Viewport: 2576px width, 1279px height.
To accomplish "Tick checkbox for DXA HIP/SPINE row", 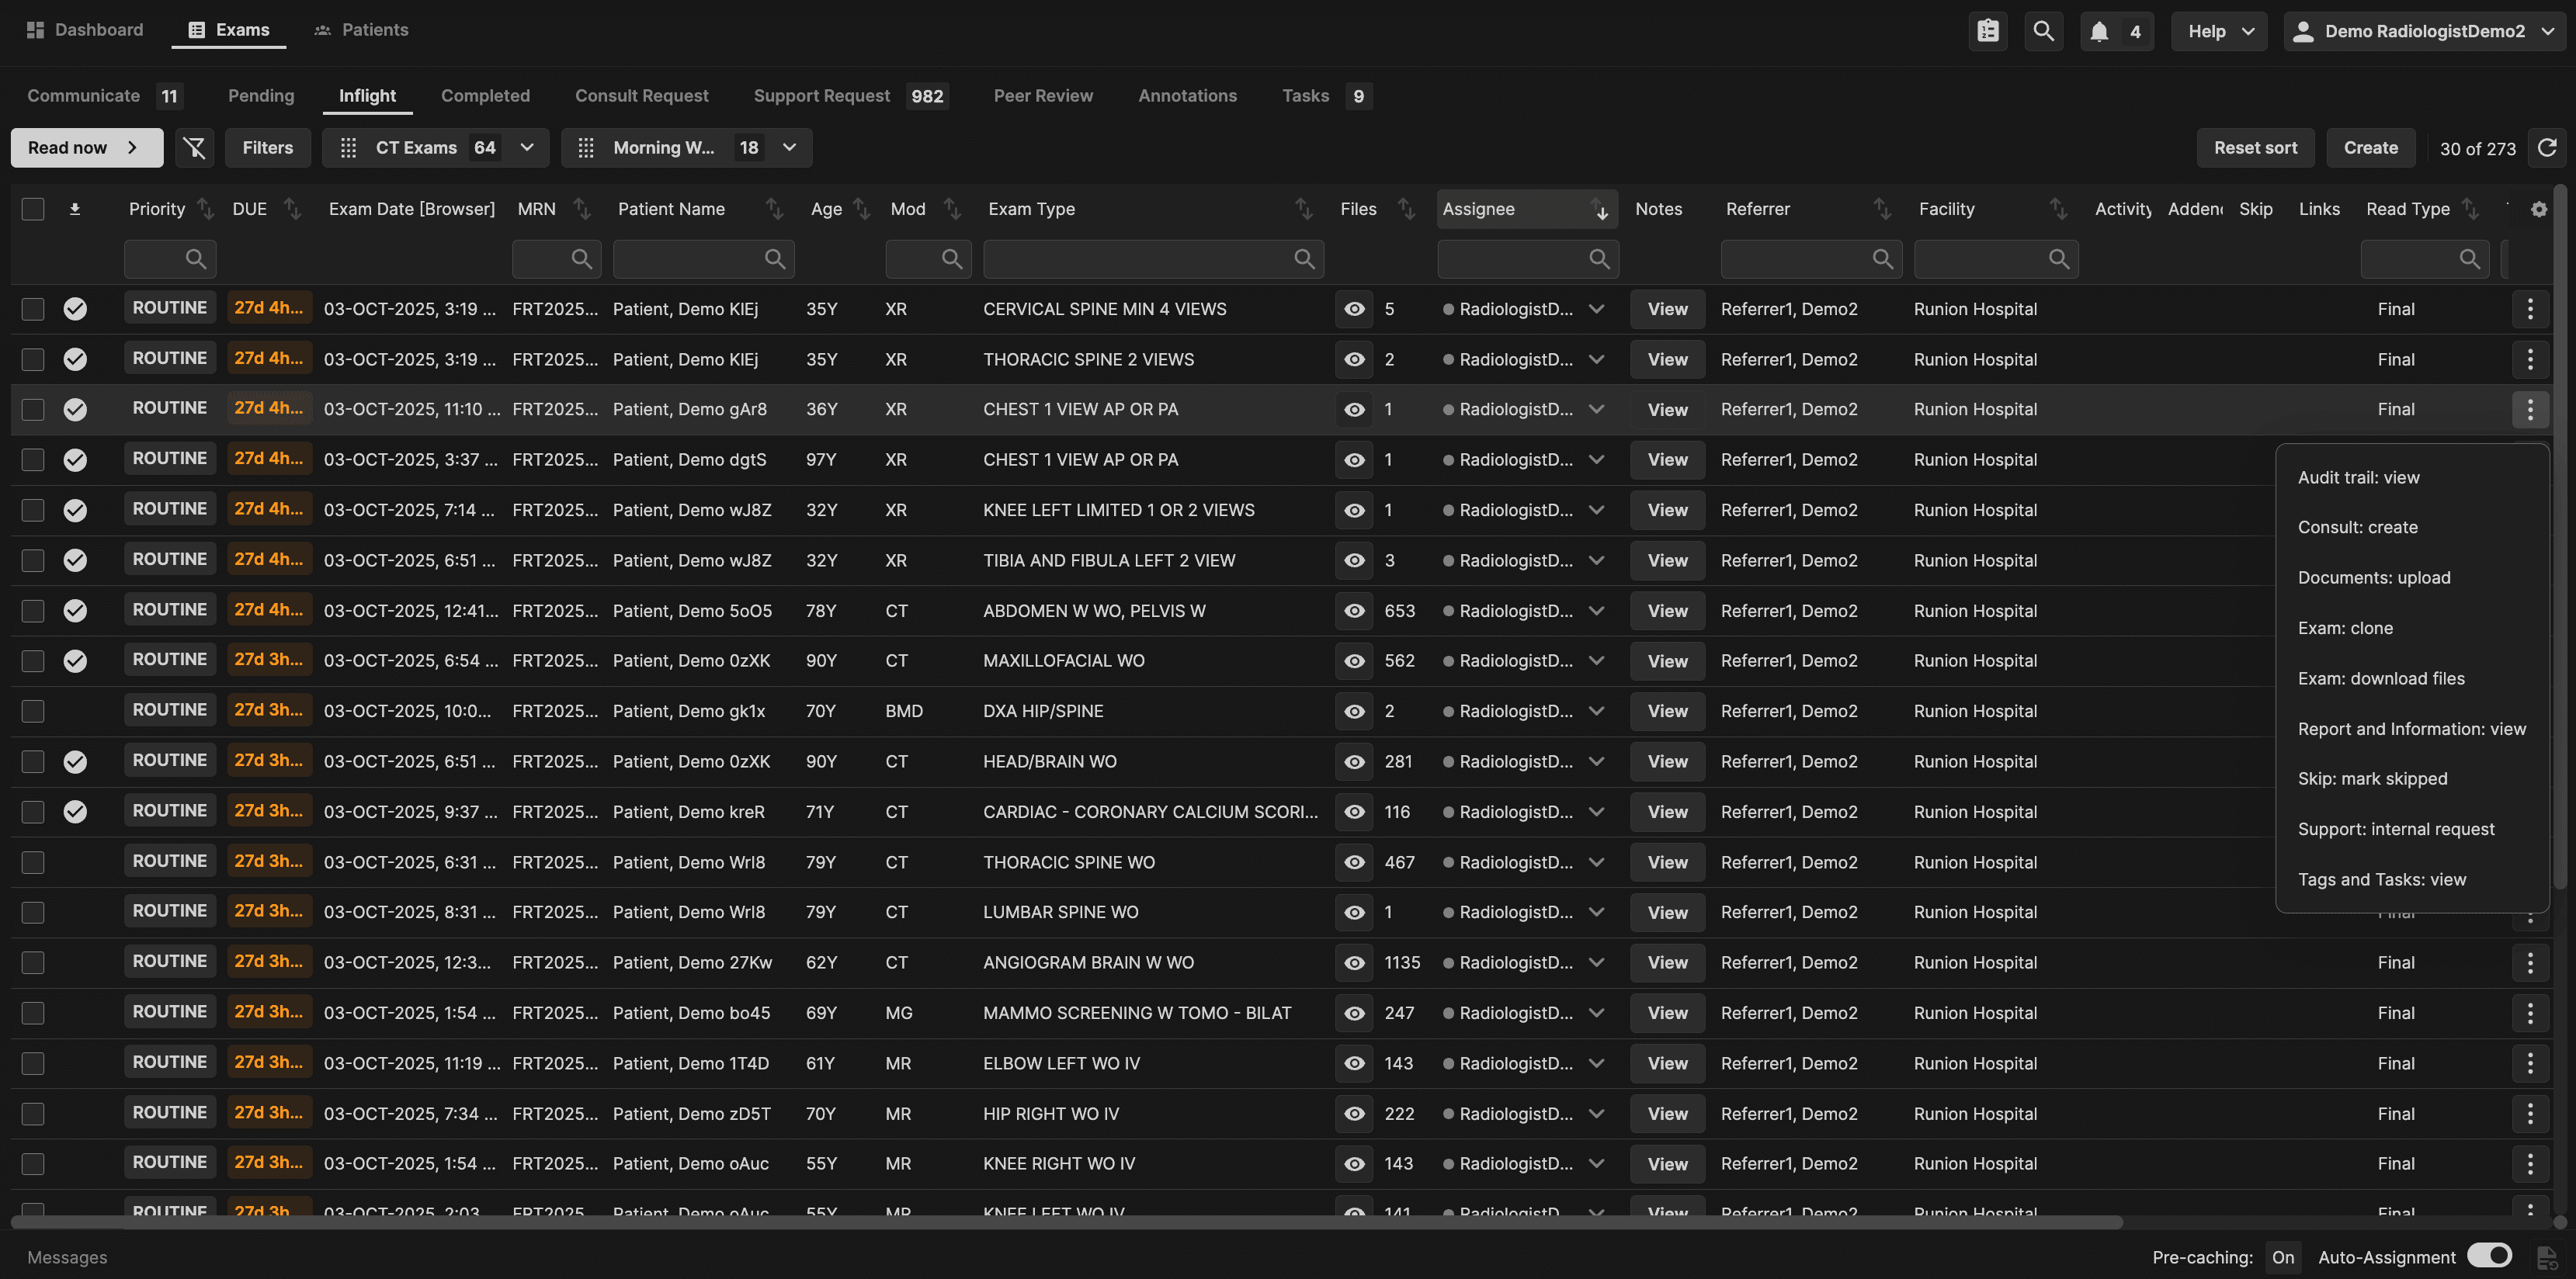I will click(x=33, y=711).
